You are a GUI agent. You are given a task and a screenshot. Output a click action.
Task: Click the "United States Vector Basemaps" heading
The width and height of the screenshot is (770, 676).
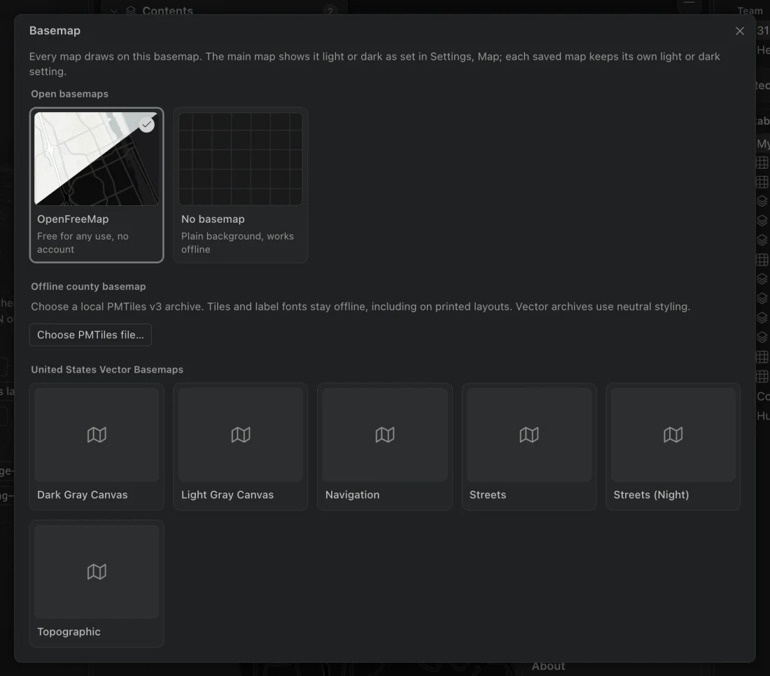click(107, 369)
